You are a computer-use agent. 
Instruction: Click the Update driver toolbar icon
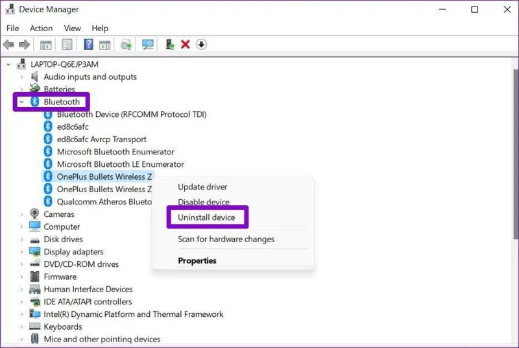click(x=126, y=44)
